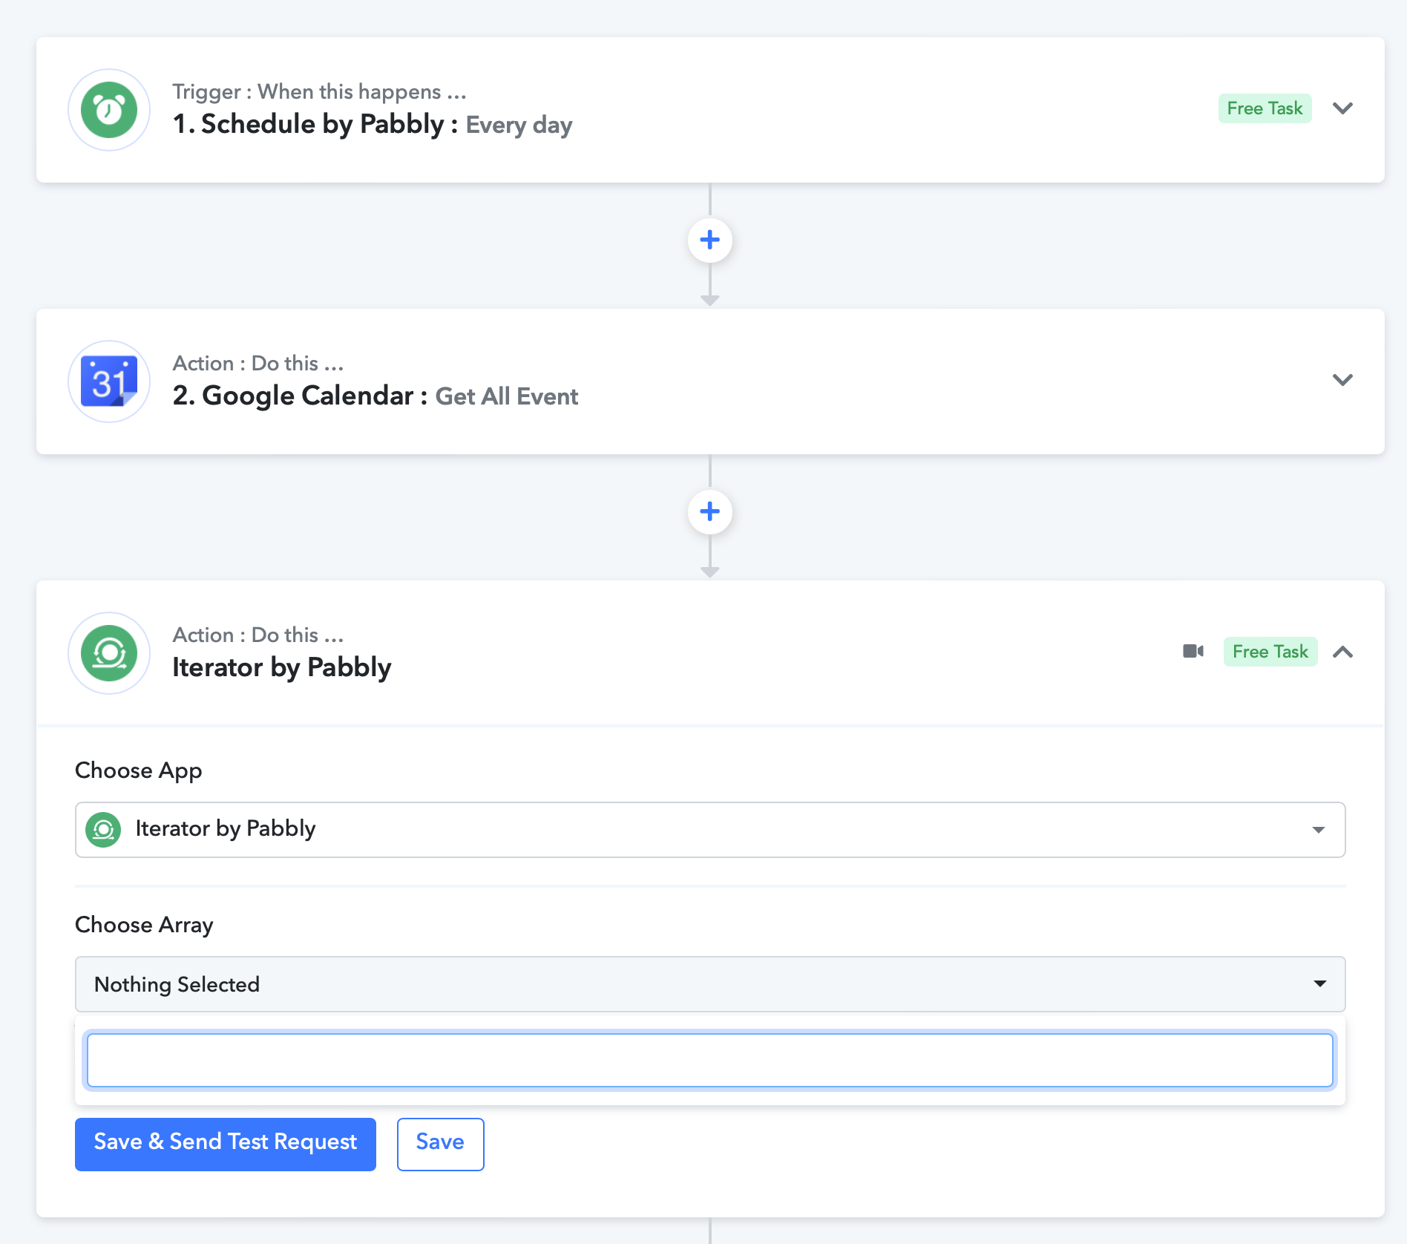
Task: Add step between Google Calendar and Iterator
Action: pos(710,511)
